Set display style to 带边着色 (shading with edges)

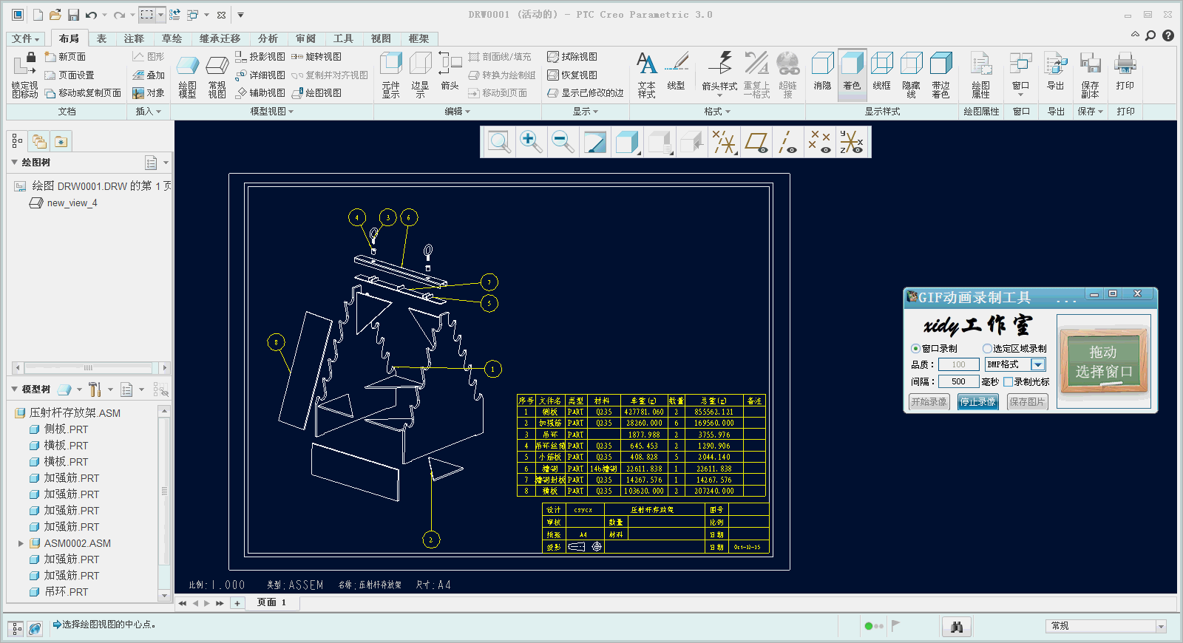click(x=940, y=75)
